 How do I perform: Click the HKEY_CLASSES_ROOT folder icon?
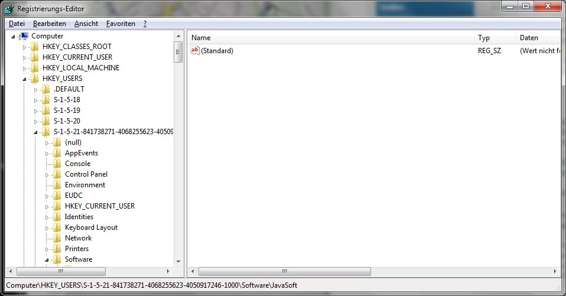[35, 47]
